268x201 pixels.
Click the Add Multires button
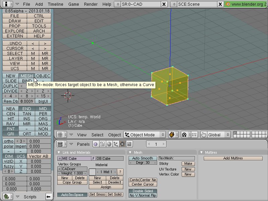(x=233, y=158)
